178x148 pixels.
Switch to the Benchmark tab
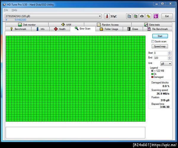point(18,29)
